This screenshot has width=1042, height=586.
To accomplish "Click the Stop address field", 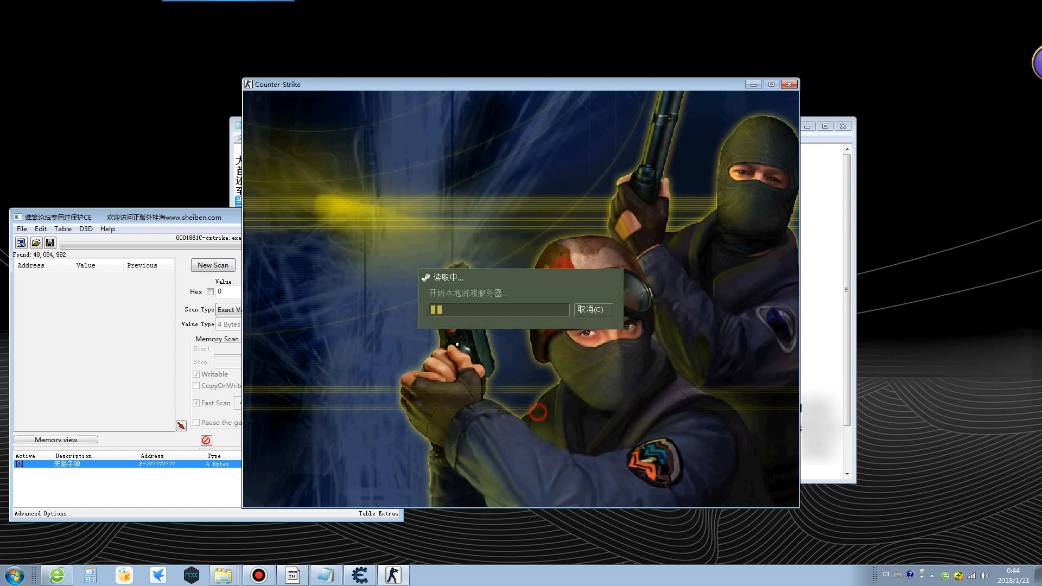I will (227, 362).
